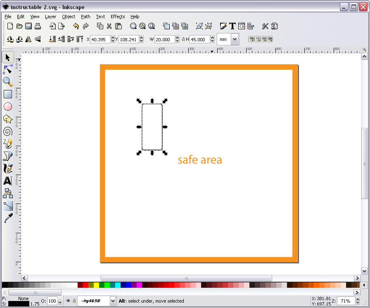Toggle layer visibility eye in status bar
The height and width of the screenshot is (308, 370).
68,301
